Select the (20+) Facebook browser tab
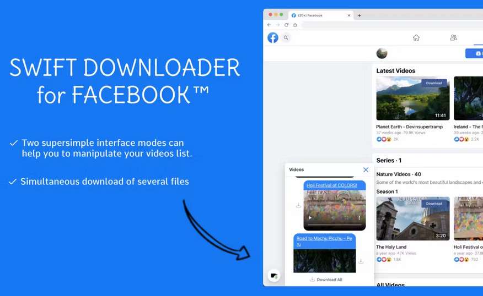Image resolution: width=483 pixels, height=296 pixels. pos(321,15)
